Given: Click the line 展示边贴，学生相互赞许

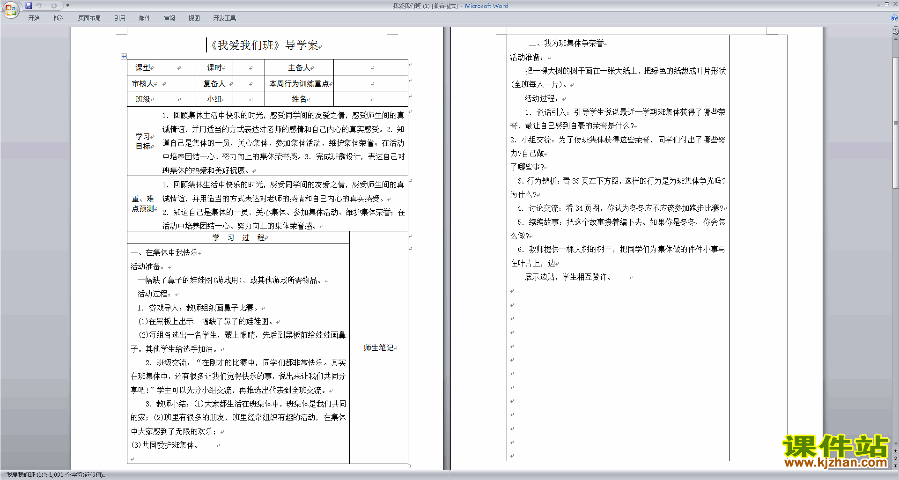Looking at the screenshot, I should [x=568, y=277].
